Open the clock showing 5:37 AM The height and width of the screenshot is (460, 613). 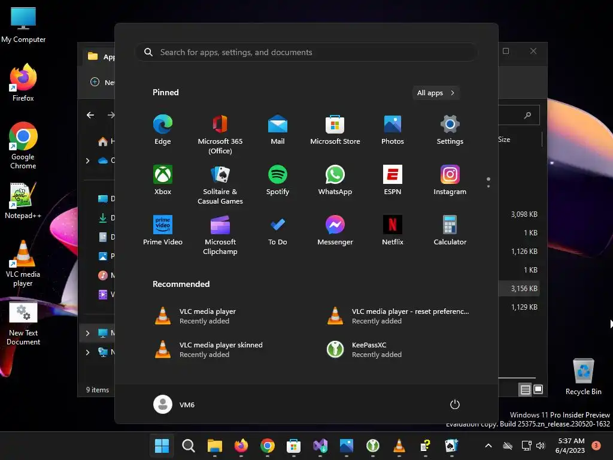point(570,446)
